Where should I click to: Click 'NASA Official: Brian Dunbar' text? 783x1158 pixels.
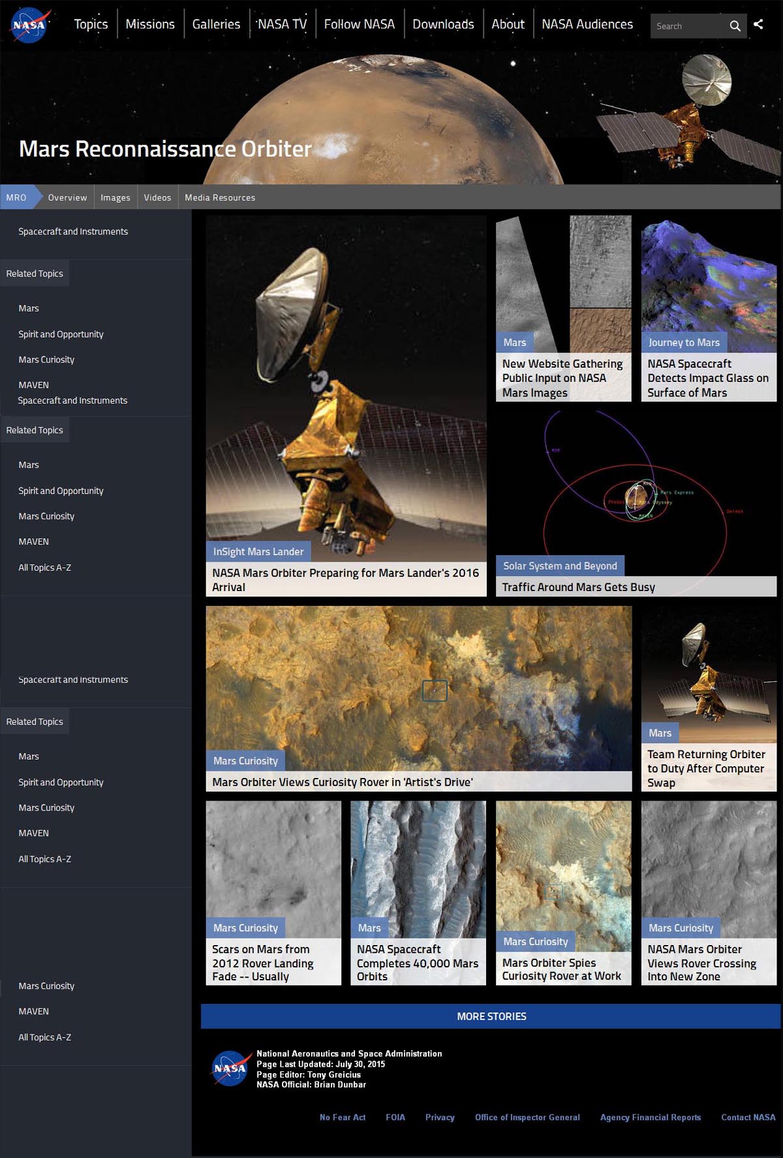pyautogui.click(x=311, y=1085)
